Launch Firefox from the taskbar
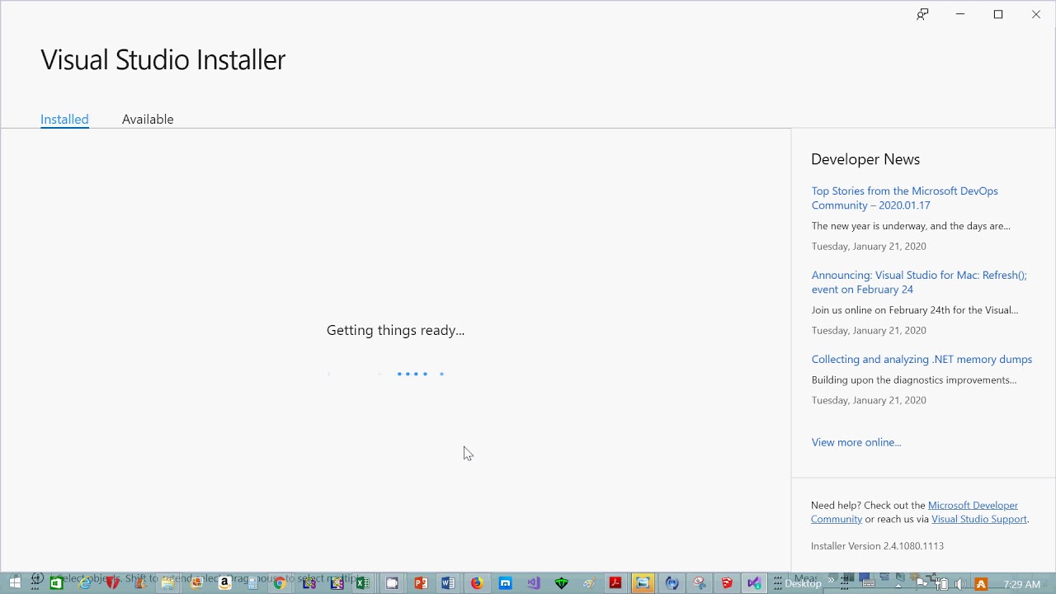 pyautogui.click(x=477, y=583)
